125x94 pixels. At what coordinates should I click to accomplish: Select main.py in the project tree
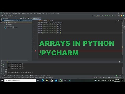(9, 24)
